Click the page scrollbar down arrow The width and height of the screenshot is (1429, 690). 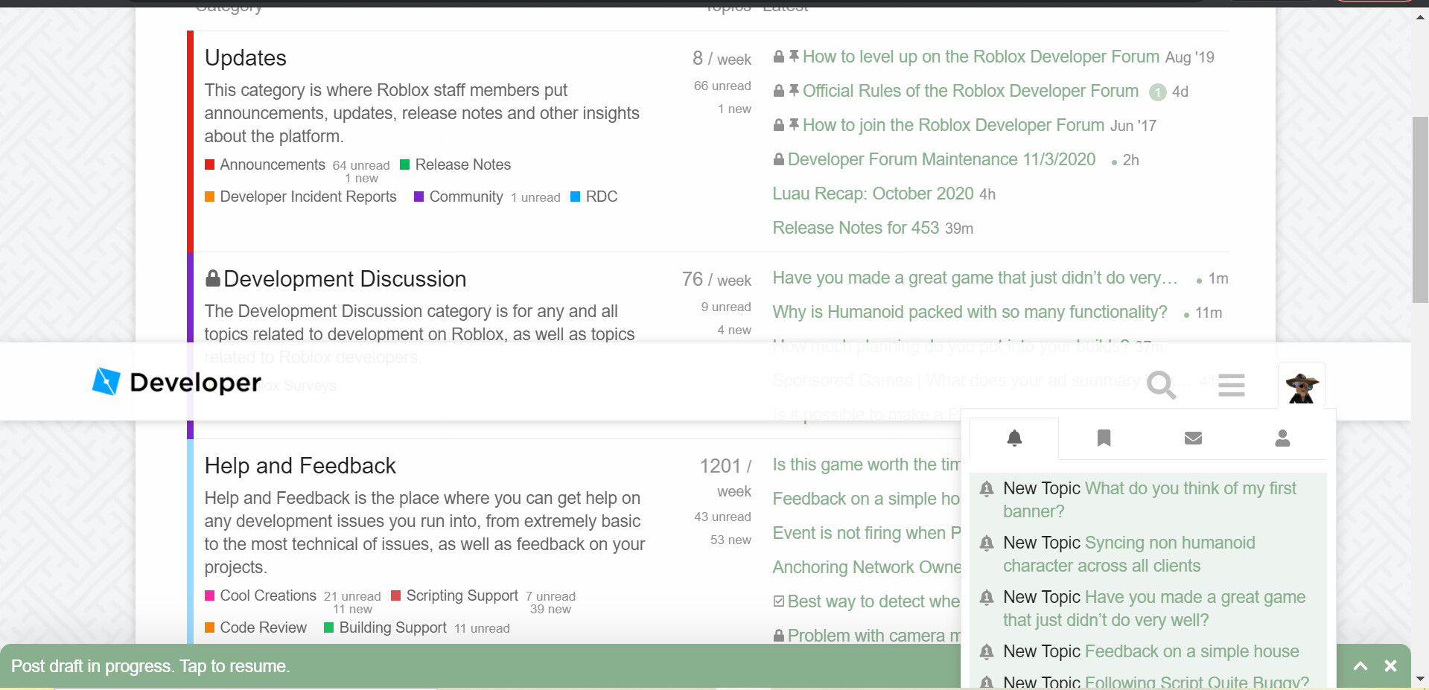[x=1420, y=679]
